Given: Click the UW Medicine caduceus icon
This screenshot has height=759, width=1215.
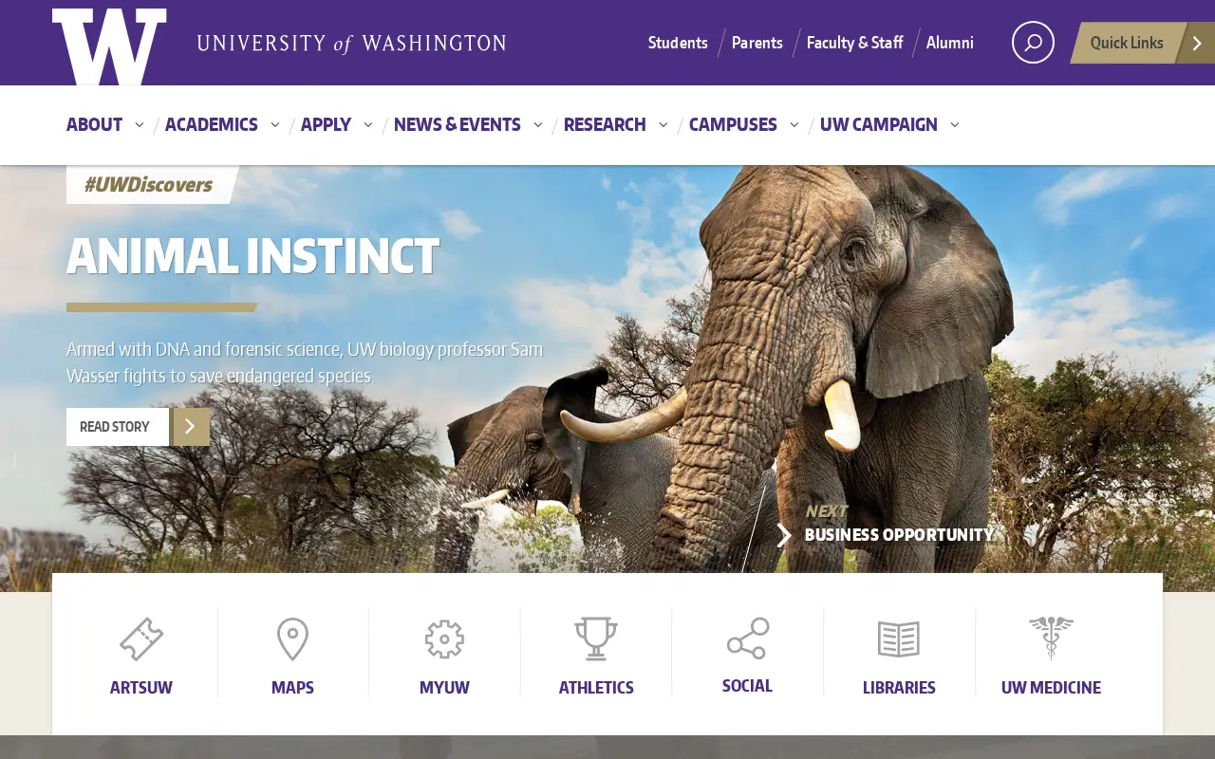Looking at the screenshot, I should coord(1051,638).
